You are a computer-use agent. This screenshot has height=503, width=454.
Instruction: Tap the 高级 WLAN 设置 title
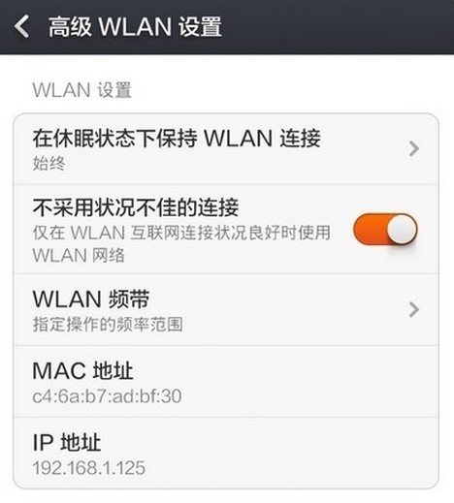135,26
